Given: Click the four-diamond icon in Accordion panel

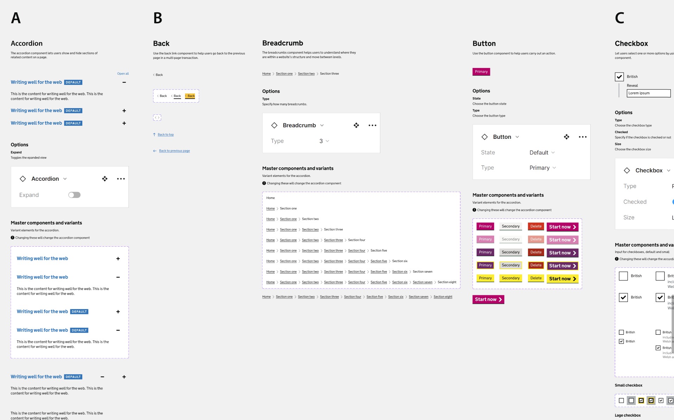Looking at the screenshot, I should click(x=105, y=179).
